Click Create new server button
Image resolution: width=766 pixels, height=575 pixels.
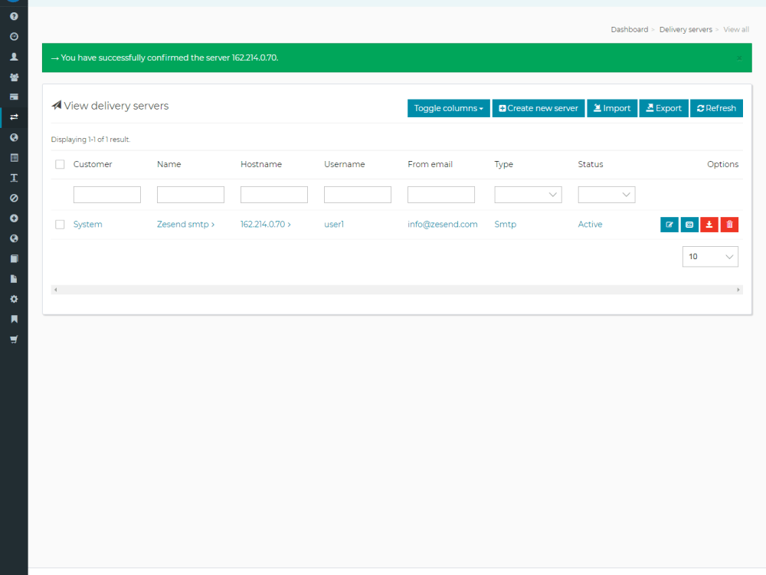(x=538, y=108)
